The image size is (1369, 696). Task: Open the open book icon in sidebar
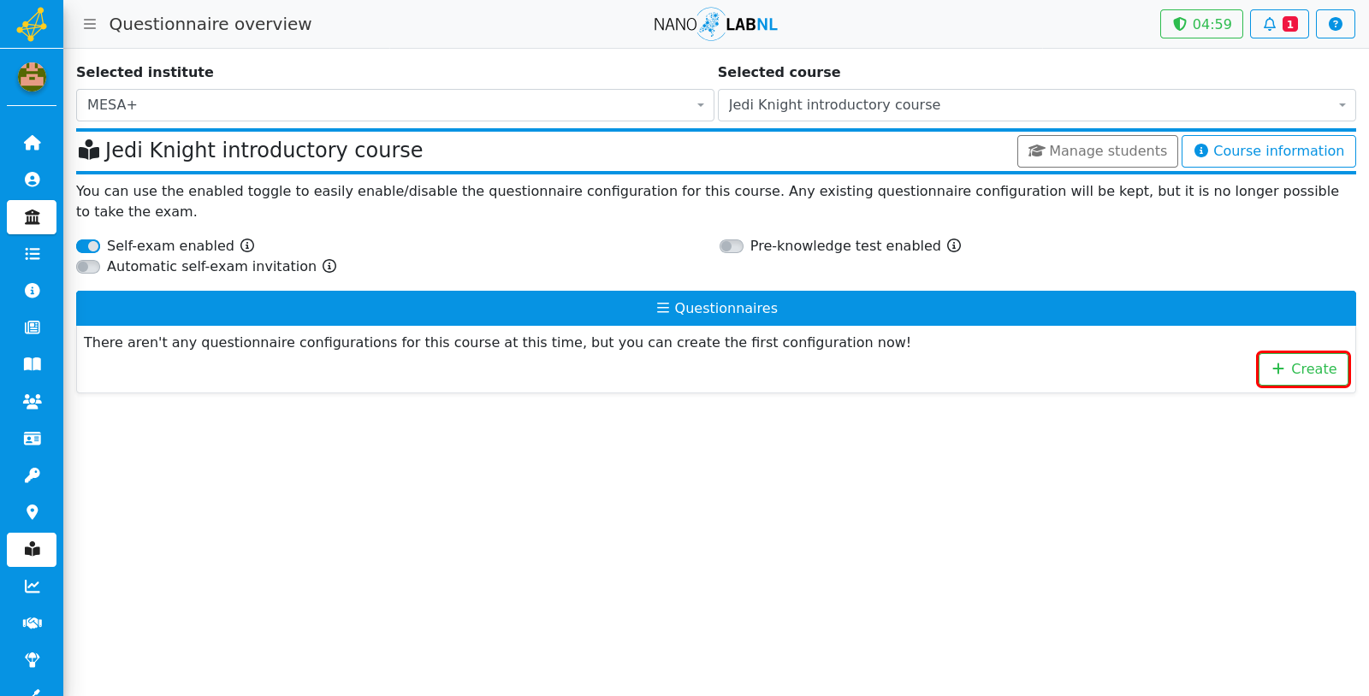click(x=32, y=364)
